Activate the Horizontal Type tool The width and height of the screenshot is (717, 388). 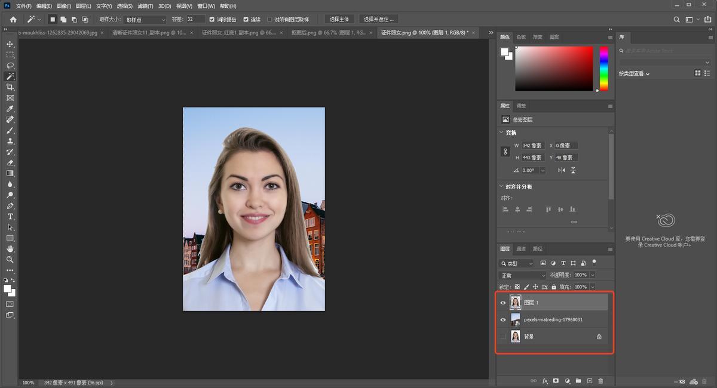[10, 216]
